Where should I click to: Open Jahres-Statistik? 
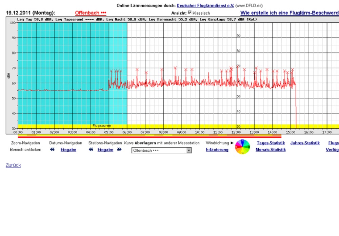coord(305,143)
